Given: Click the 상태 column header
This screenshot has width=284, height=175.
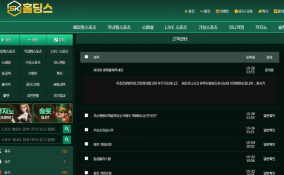Looking at the screenshot, I should coord(269,57).
